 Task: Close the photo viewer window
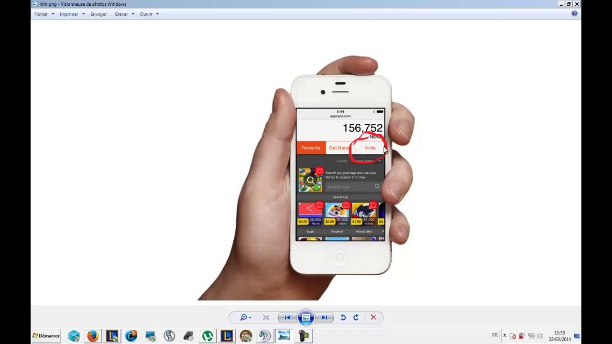pyautogui.click(x=577, y=4)
